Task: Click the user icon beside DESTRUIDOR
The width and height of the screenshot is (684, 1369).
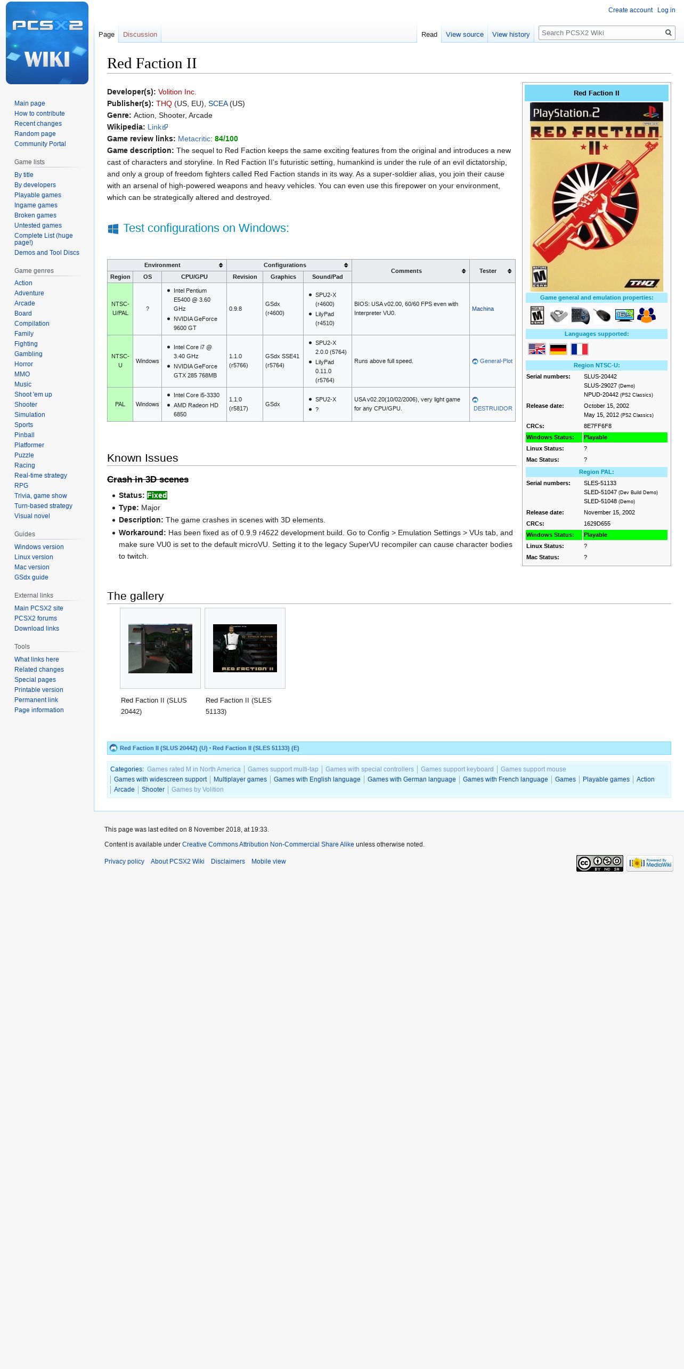Action: click(475, 400)
